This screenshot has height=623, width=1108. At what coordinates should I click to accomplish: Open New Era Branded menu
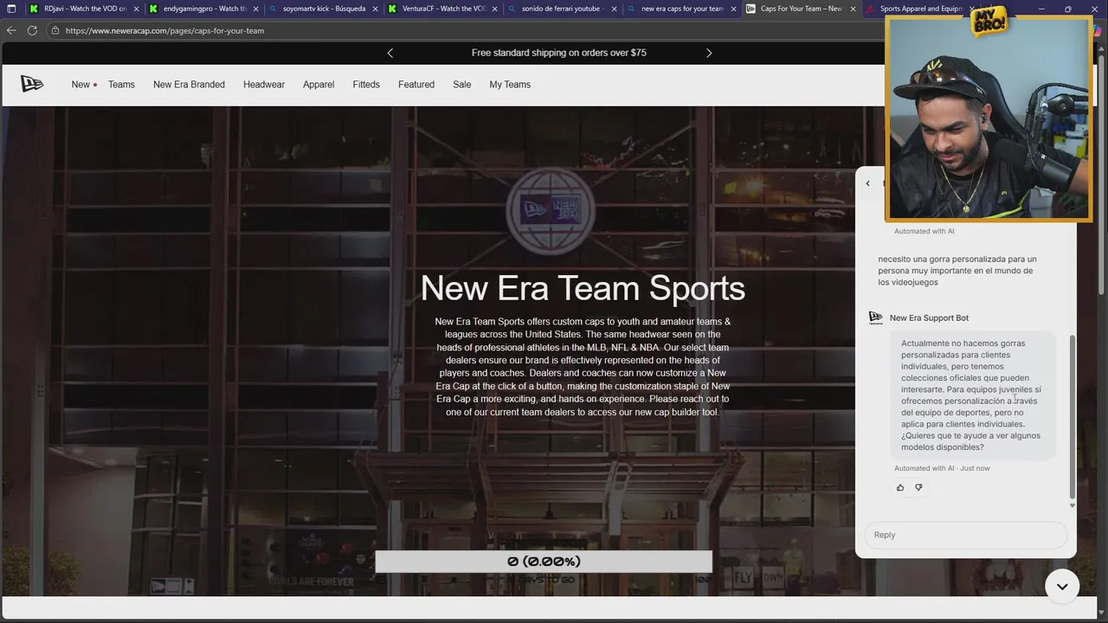(x=189, y=85)
